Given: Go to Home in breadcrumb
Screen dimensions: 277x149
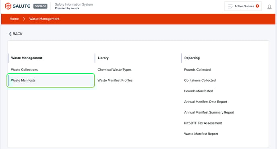Looking at the screenshot, I should (x=14, y=19).
